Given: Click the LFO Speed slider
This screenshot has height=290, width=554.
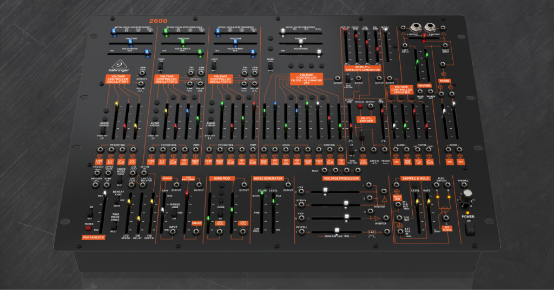Looking at the screenshot, I should point(128,213).
